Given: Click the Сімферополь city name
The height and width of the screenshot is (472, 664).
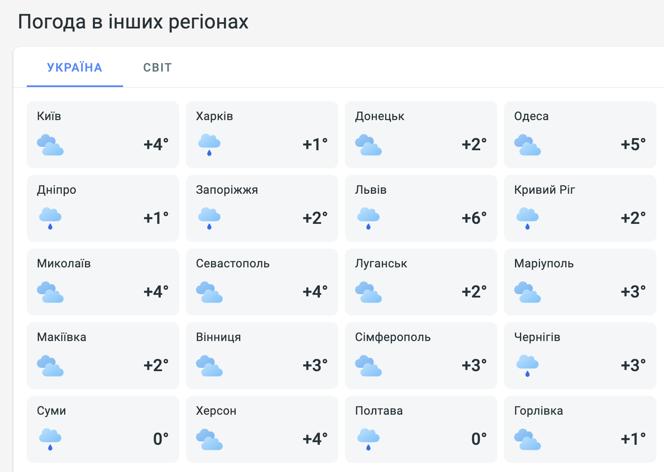Looking at the screenshot, I should [x=393, y=337].
